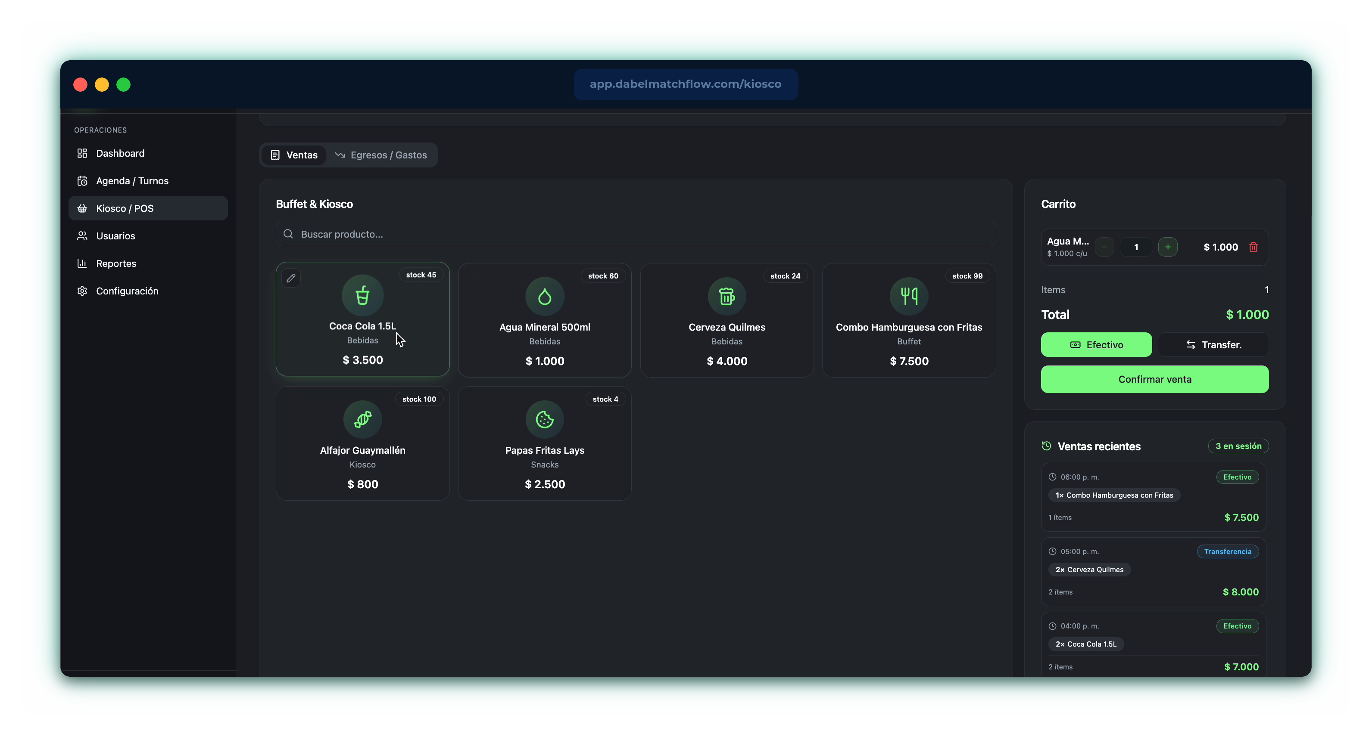
Task: Click the cookie icon for Papas Fritas Lays
Action: [544, 419]
